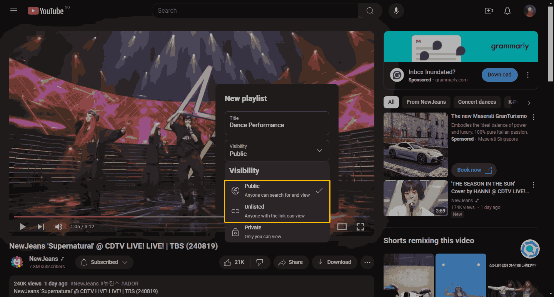The width and height of the screenshot is (554, 297).
Task: Click the Inbox Inundated? ad headline
Action: (432, 72)
